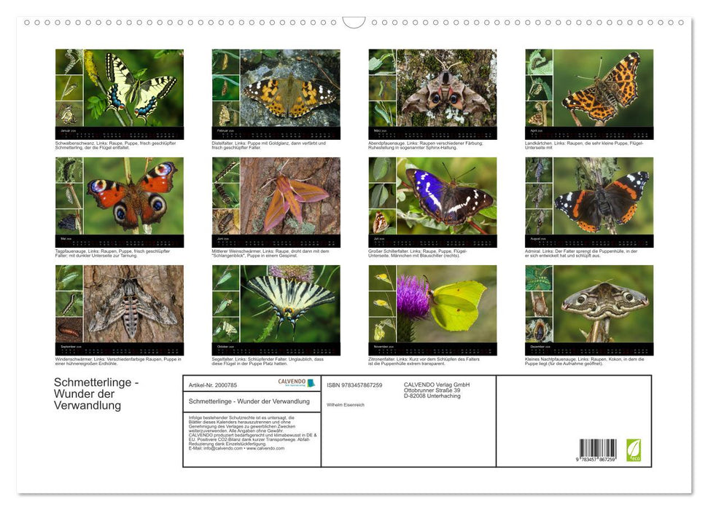Viewport: 708px width, 510px height.
Task: Select the Landkärtchen April butterfly image
Action: pos(603,88)
